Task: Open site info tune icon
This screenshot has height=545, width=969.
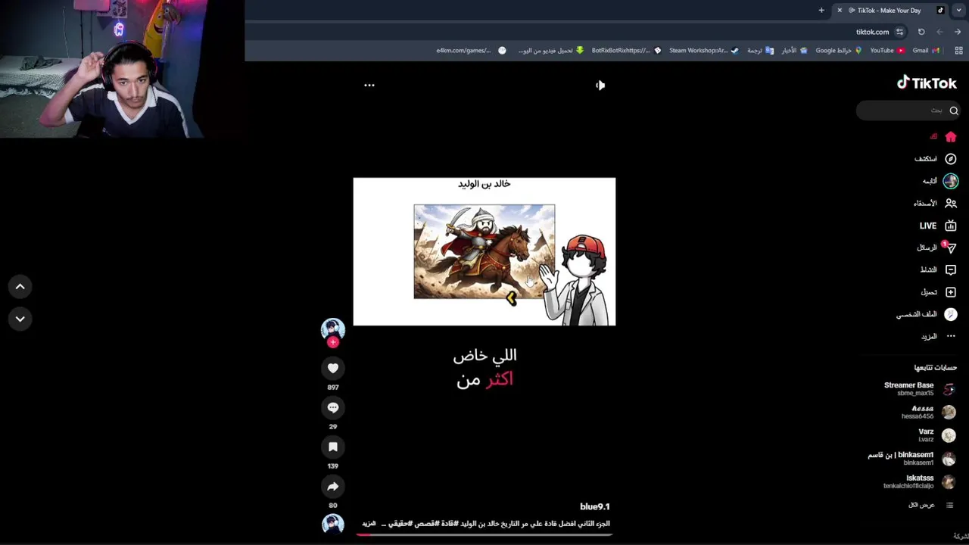Action: (899, 32)
